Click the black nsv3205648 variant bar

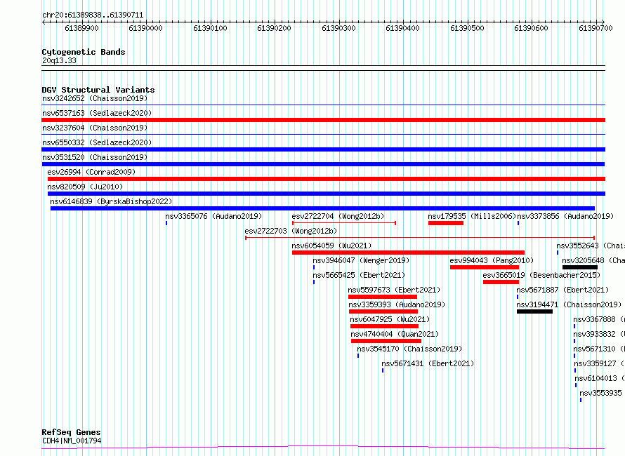click(x=580, y=267)
